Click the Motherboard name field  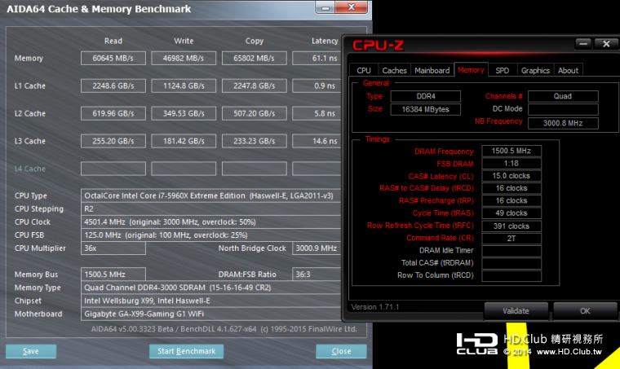[211, 314]
